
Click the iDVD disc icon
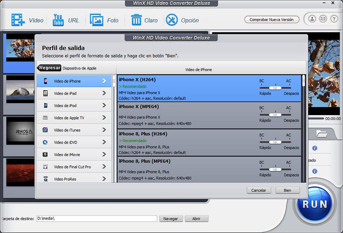[x=45, y=142]
